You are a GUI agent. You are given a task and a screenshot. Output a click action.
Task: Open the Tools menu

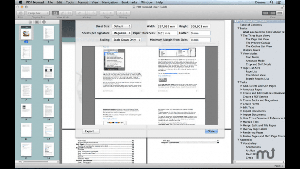pos(70,2)
